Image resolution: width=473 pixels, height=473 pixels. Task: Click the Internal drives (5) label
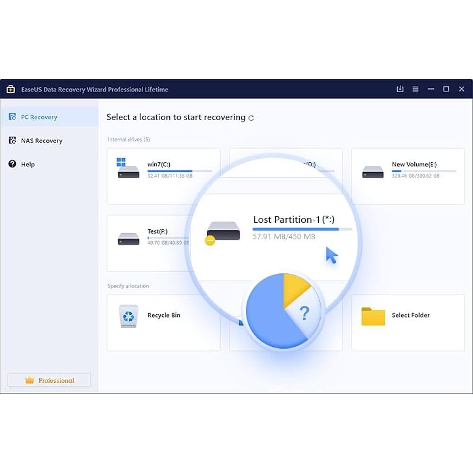pos(129,140)
